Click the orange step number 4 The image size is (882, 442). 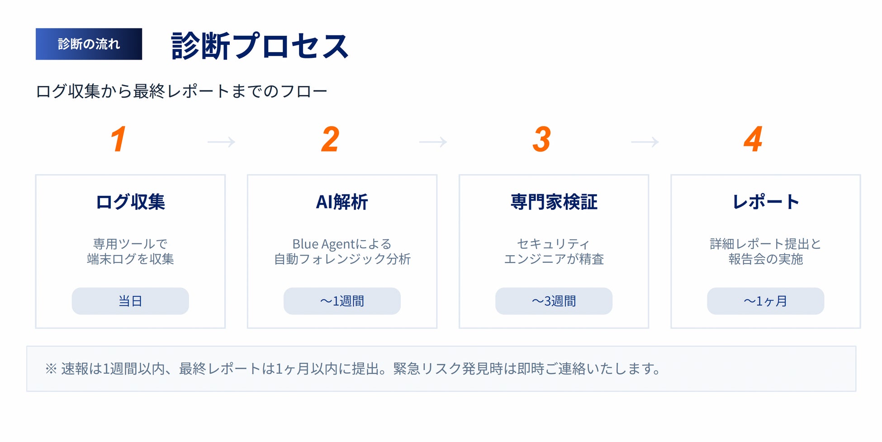[x=754, y=139]
